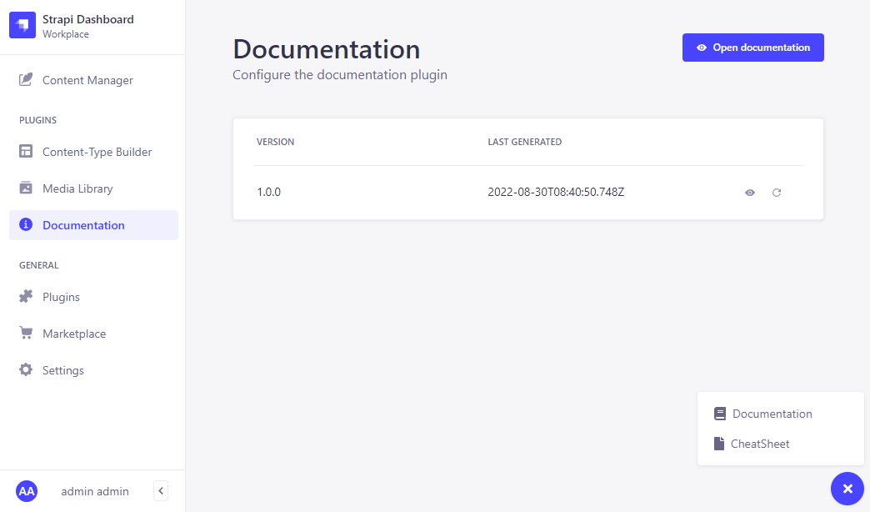Viewport: 870px width, 512px height.
Task: Click the Open documentation button
Action: point(753,48)
